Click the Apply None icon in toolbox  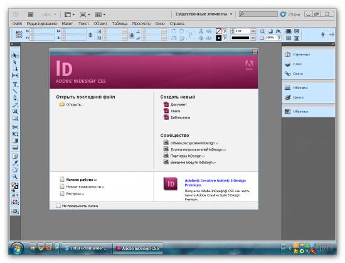tap(15, 202)
